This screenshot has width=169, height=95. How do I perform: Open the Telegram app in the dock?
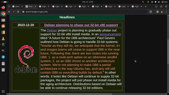3,57
